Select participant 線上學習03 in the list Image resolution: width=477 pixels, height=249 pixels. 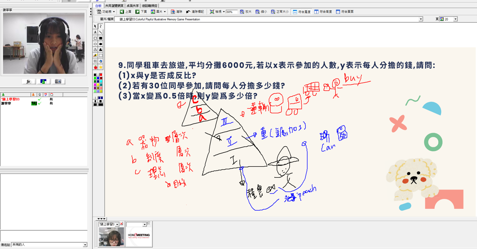pos(11,99)
